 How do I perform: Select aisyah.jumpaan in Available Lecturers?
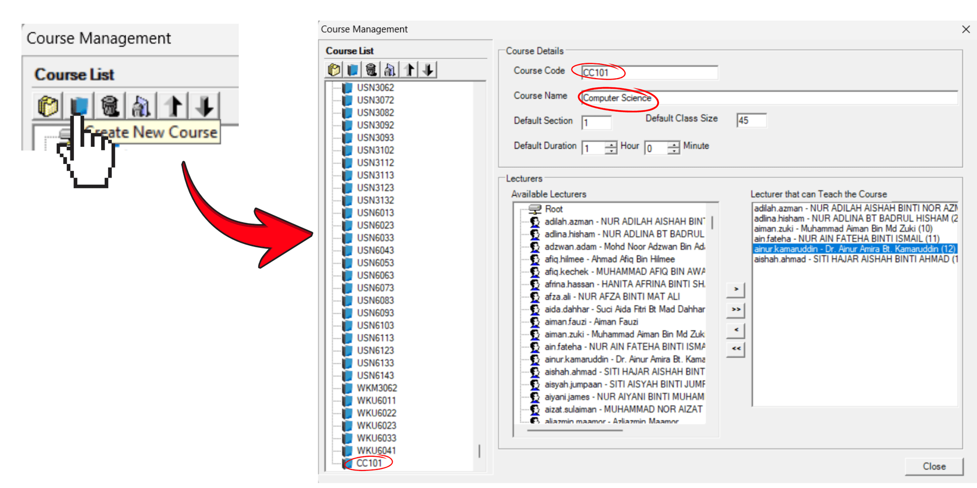625,385
